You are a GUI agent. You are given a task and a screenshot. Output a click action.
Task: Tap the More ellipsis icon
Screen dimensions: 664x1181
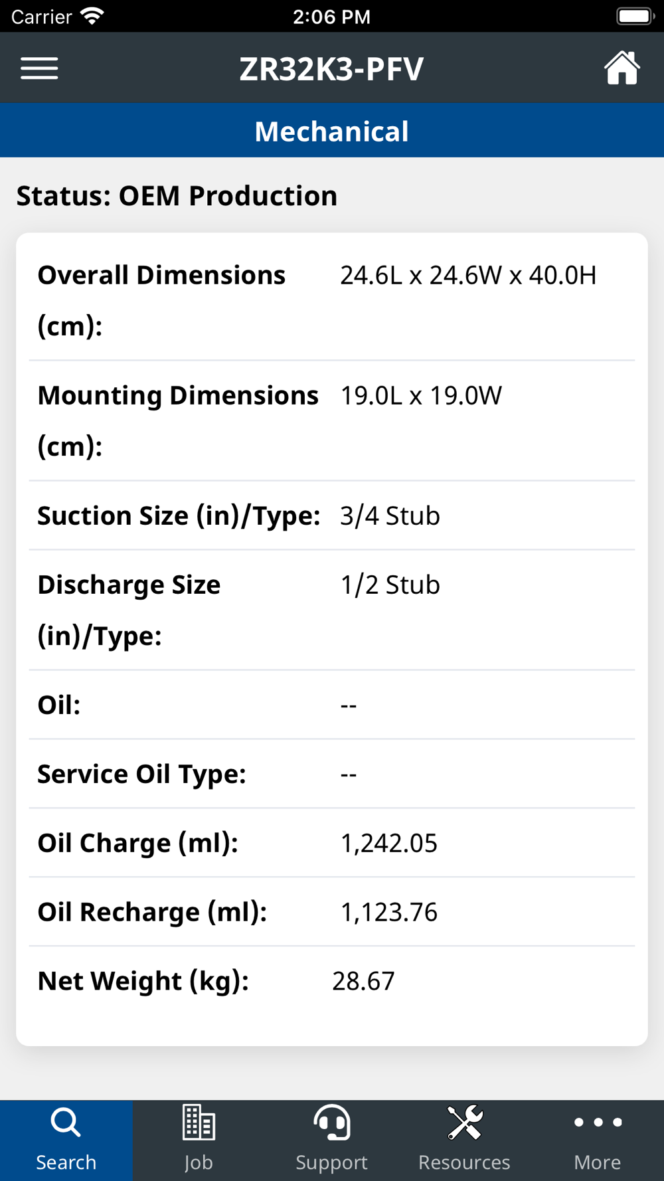point(598,1123)
